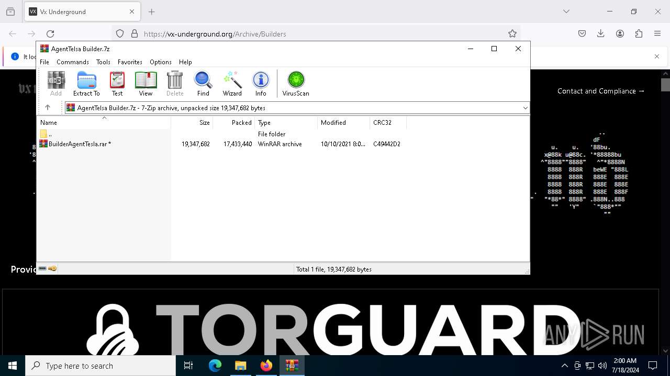The width and height of the screenshot is (670, 376).
Task: Select the parent folder '..' entry
Action: (x=46, y=134)
